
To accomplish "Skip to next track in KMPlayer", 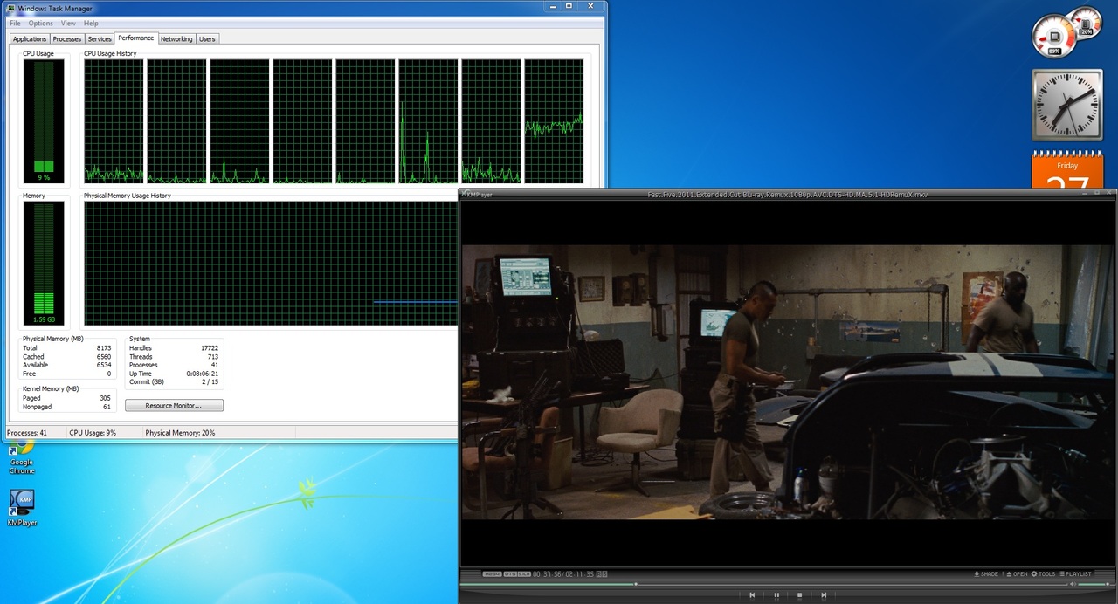I will tap(824, 595).
